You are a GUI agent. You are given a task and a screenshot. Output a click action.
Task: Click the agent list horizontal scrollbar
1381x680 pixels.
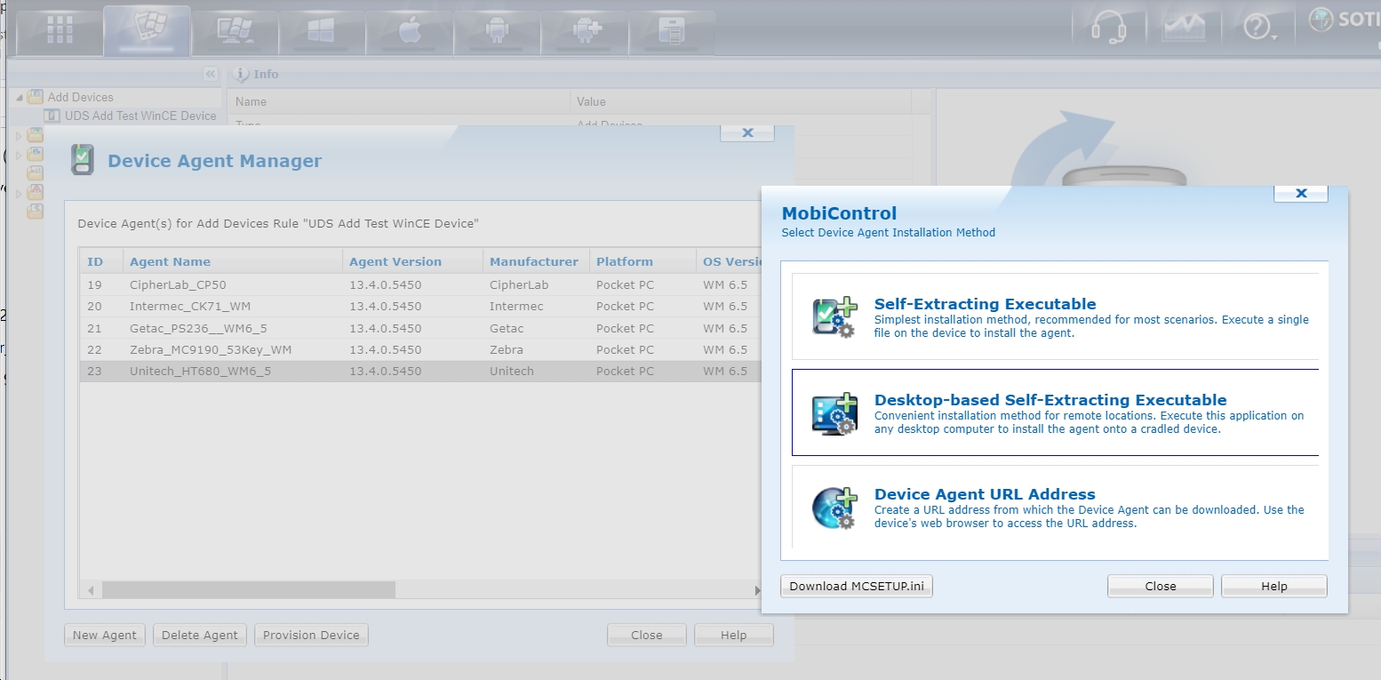coord(249,590)
